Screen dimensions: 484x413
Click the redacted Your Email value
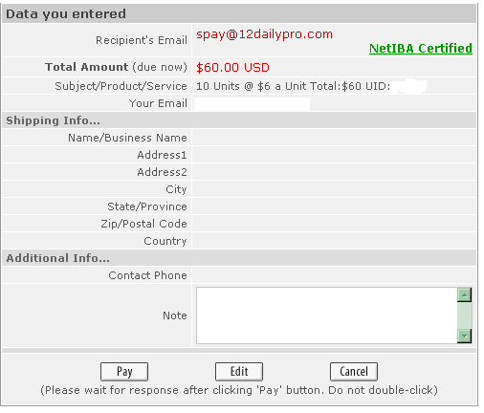tap(252, 104)
